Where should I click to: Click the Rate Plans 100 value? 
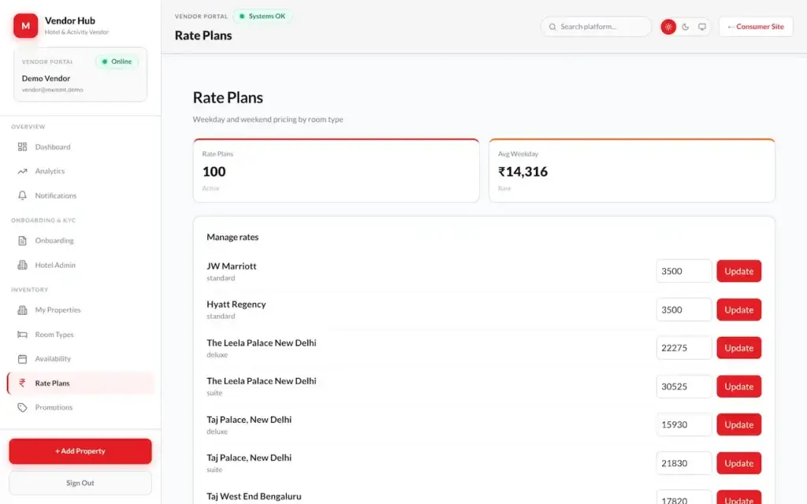pyautogui.click(x=214, y=171)
